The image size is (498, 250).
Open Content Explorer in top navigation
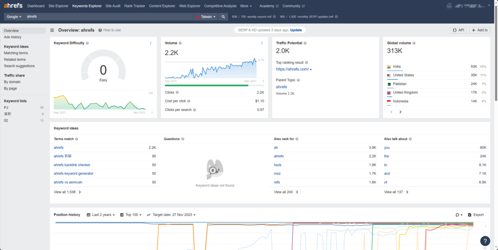(162, 6)
